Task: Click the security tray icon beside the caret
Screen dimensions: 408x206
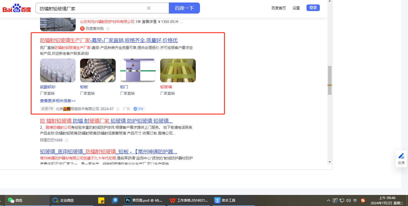Action: click(x=335, y=200)
